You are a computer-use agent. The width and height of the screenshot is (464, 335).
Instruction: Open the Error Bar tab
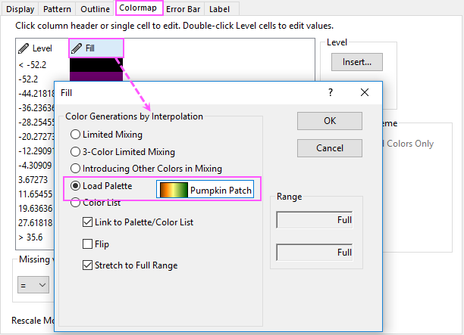click(x=183, y=9)
